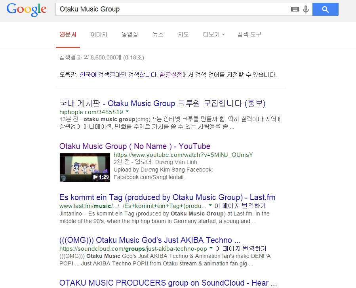
Task: Click inside the Otaku Music Group search box
Action: tap(170, 9)
